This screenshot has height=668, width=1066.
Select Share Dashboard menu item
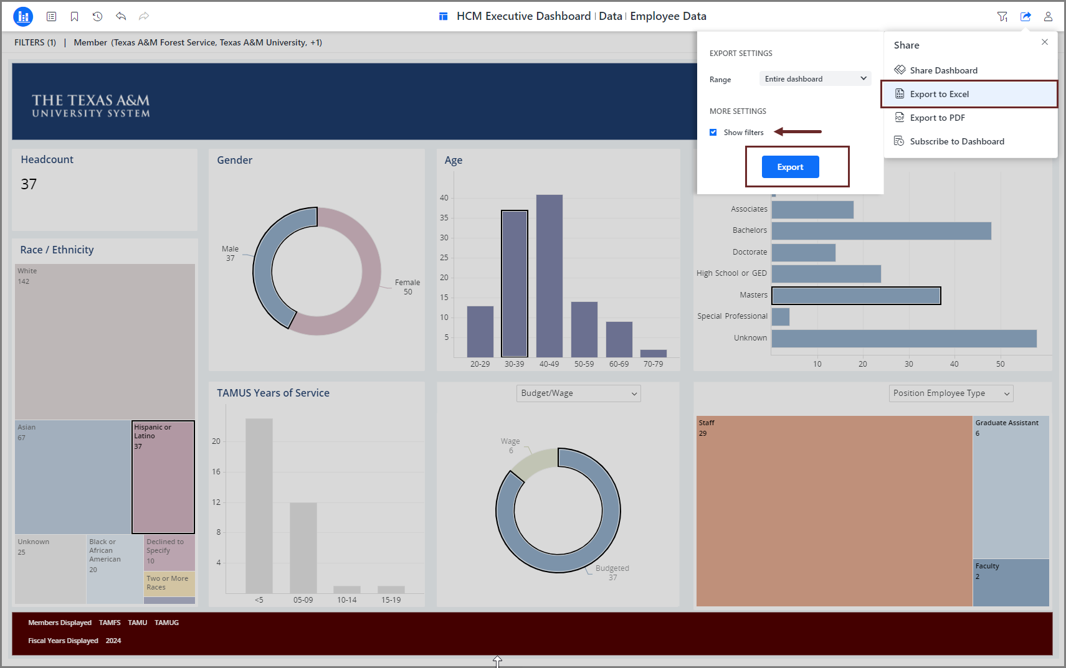943,70
